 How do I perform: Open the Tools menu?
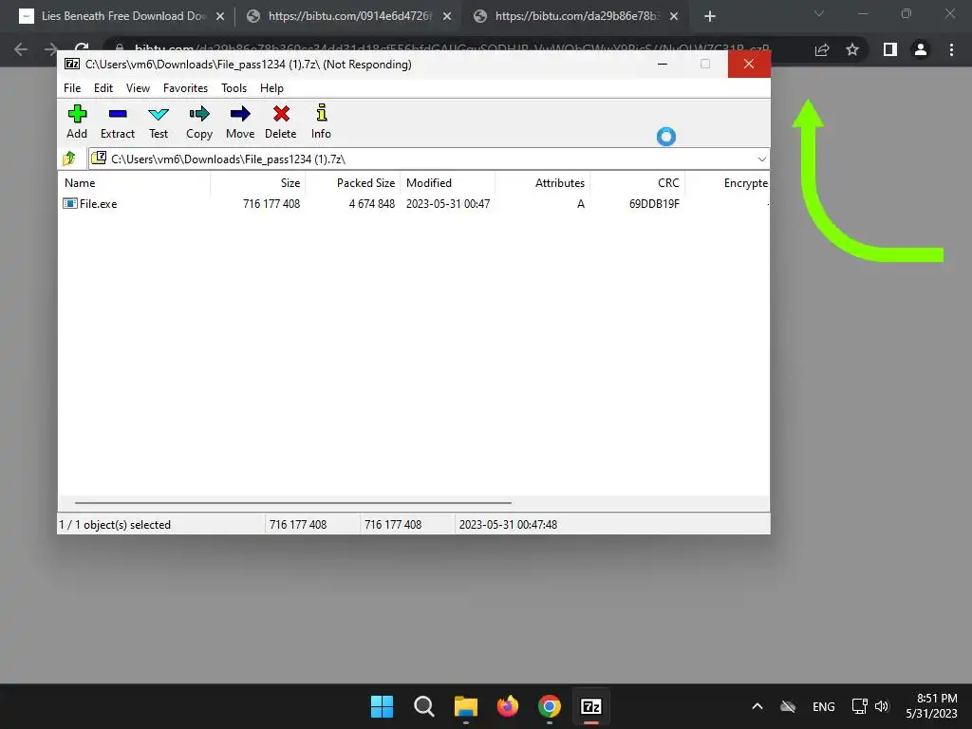234,88
